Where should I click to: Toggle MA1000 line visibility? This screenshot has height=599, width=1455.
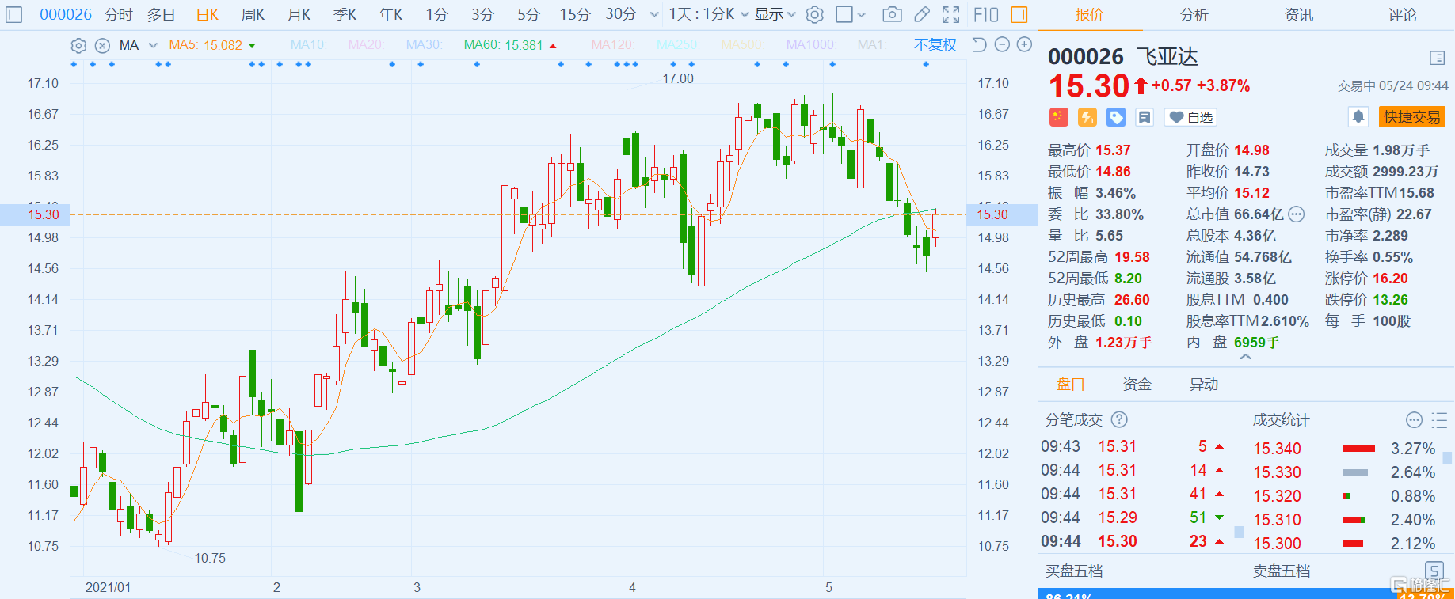coord(811,45)
